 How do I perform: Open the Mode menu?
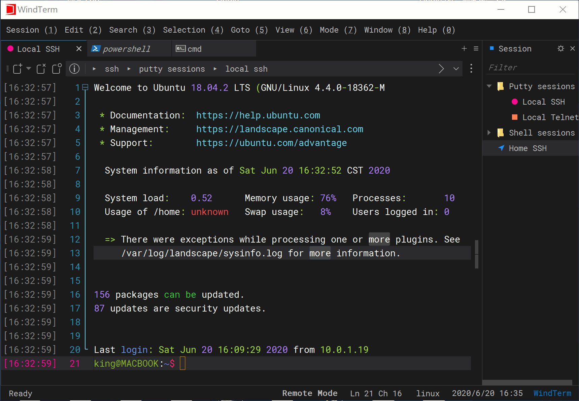338,30
